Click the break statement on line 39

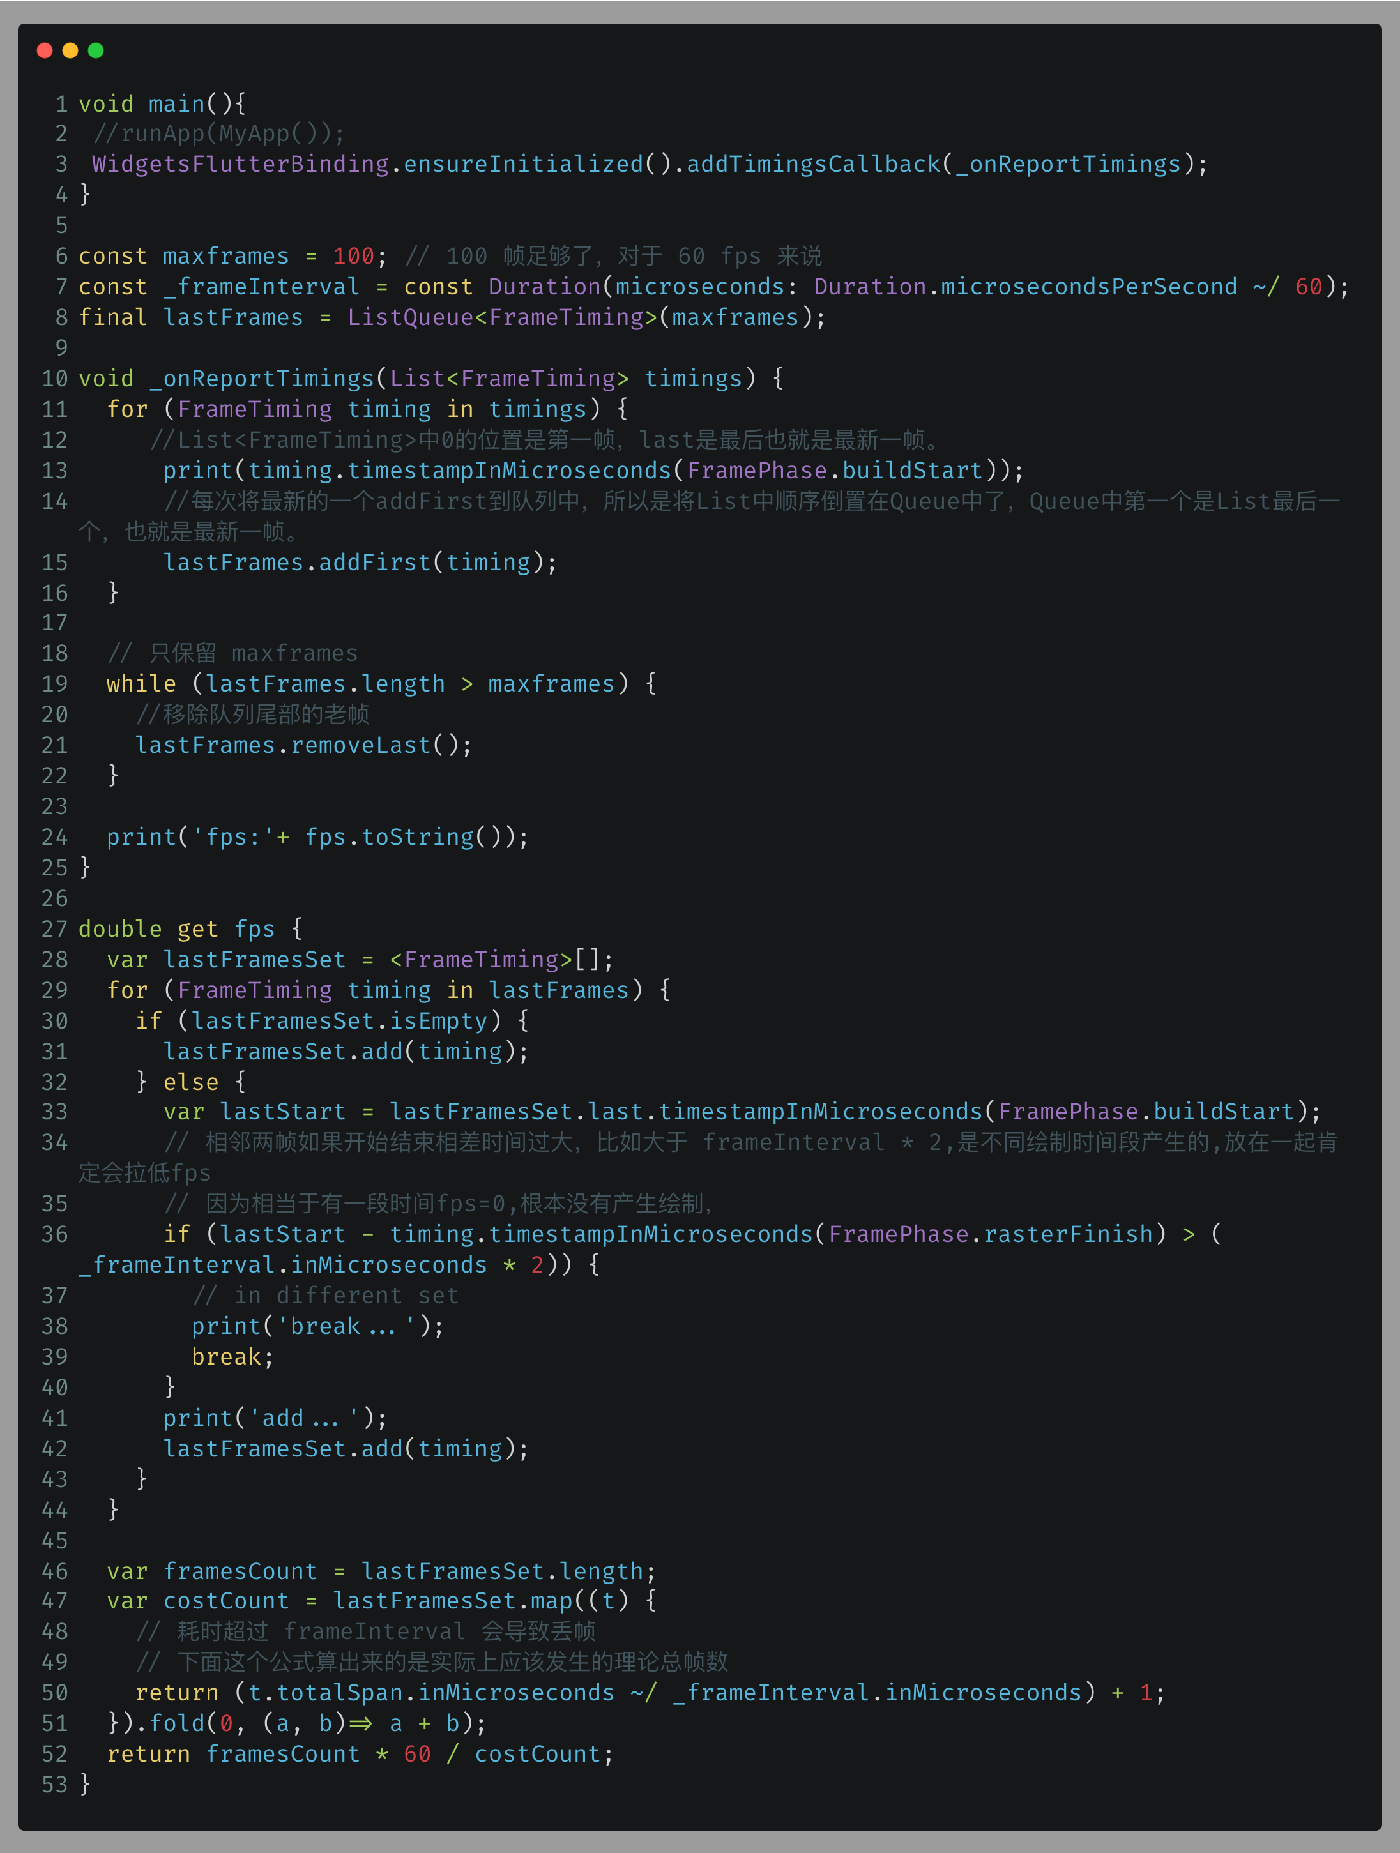(x=226, y=1357)
